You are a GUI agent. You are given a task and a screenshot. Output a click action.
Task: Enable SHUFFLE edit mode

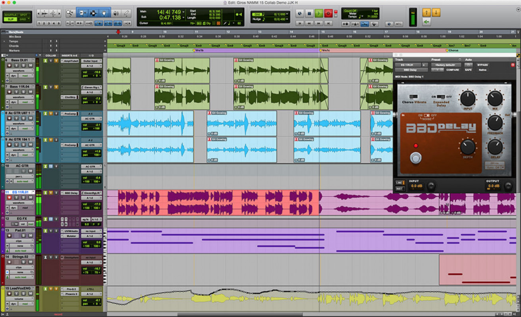[x=10, y=15]
